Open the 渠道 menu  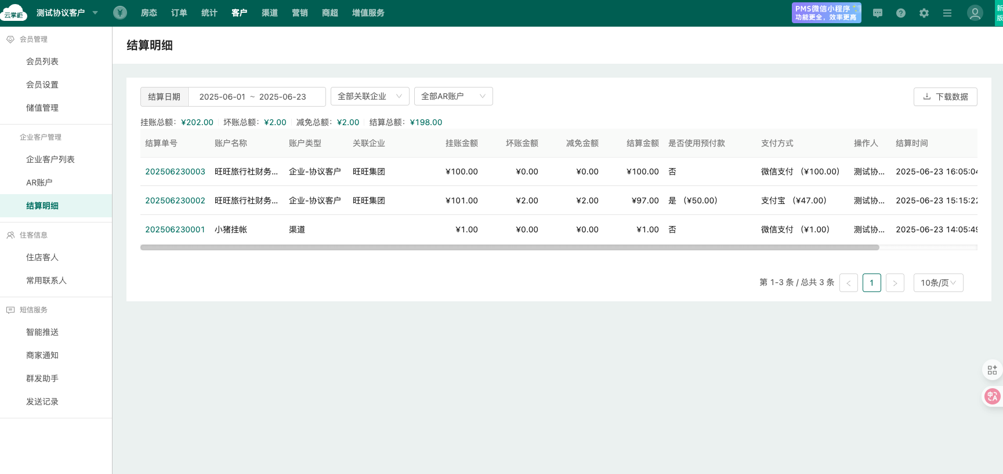point(270,13)
